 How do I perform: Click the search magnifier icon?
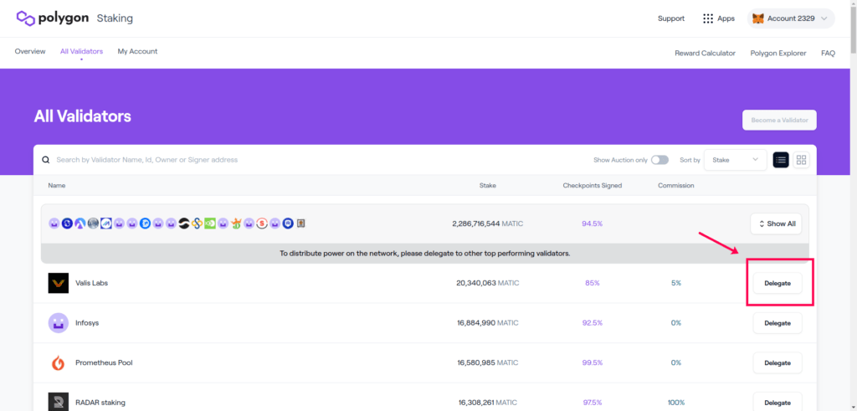tap(46, 160)
